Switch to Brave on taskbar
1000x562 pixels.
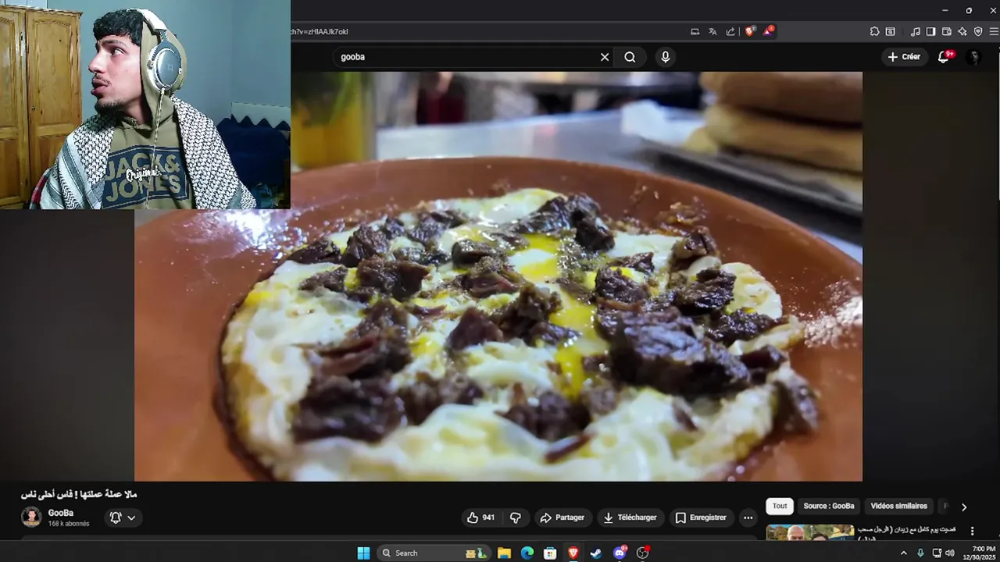[573, 553]
